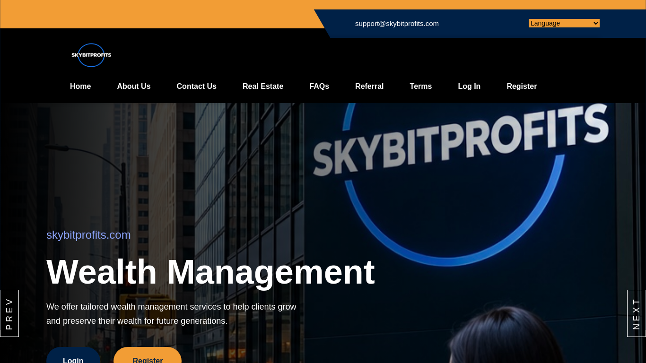Click the dark blue Login button in hero
This screenshot has height=363, width=646.
pos(73,355)
